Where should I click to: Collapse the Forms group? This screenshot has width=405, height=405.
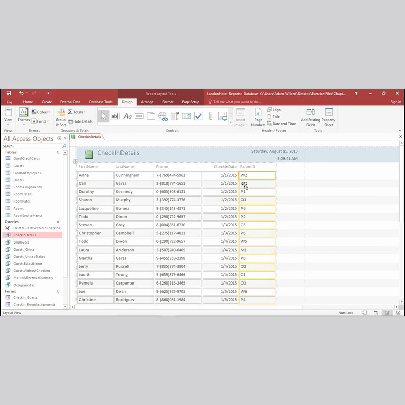58,292
